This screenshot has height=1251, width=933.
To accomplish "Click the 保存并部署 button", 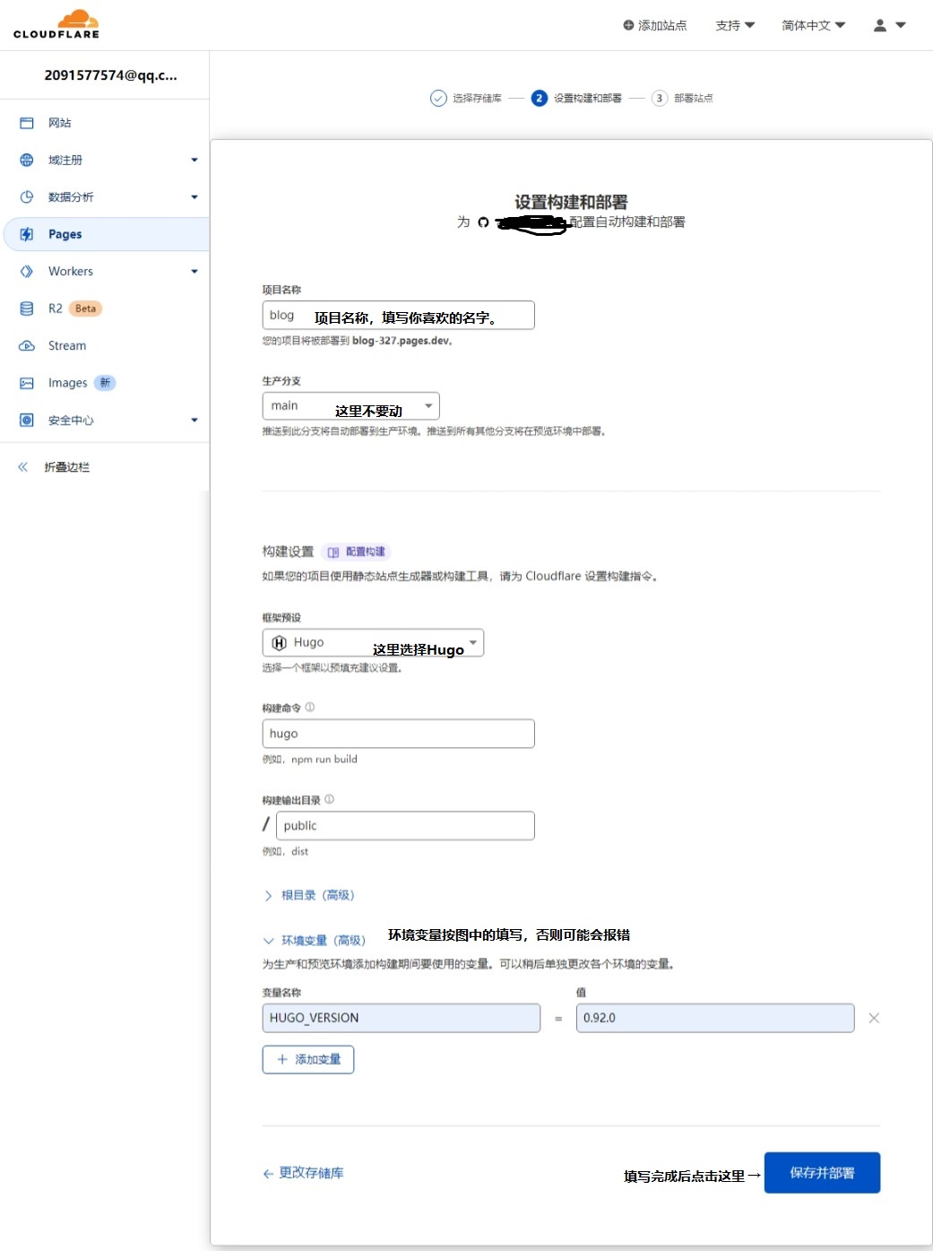I will 822,1172.
